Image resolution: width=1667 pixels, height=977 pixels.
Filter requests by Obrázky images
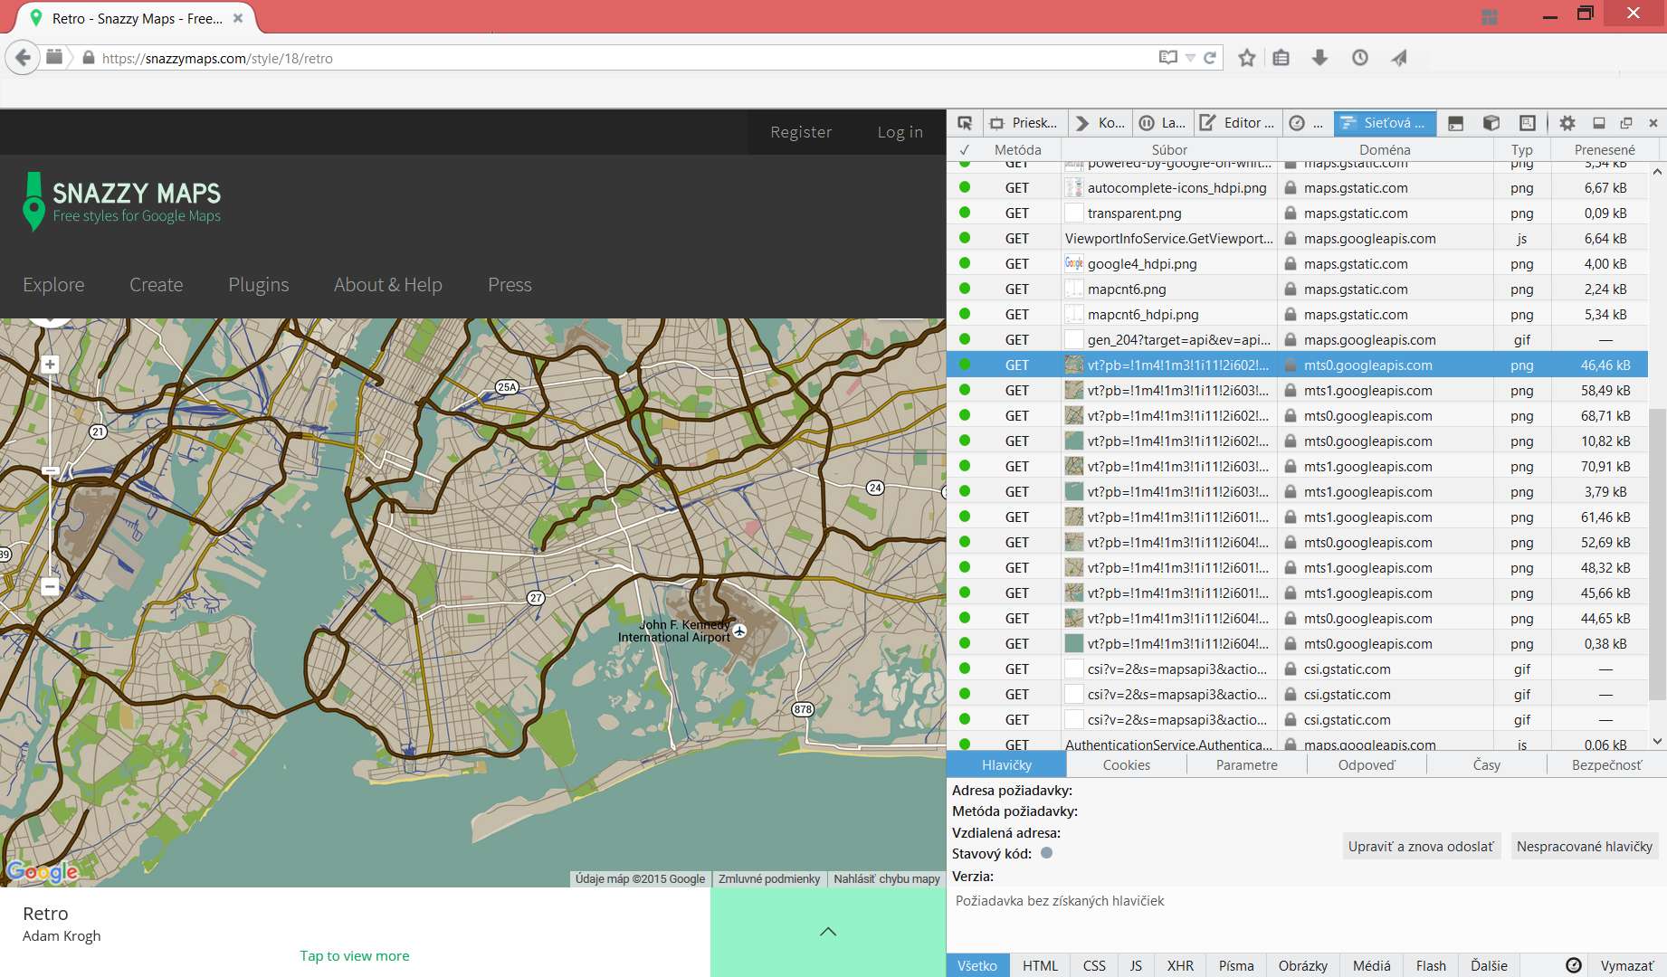1303,965
